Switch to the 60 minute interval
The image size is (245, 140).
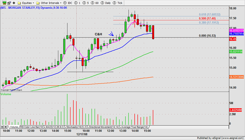(95, 3)
